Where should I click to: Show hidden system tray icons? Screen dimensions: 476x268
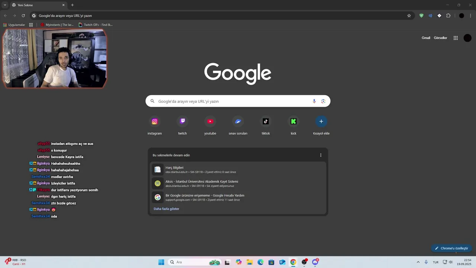[x=418, y=262]
